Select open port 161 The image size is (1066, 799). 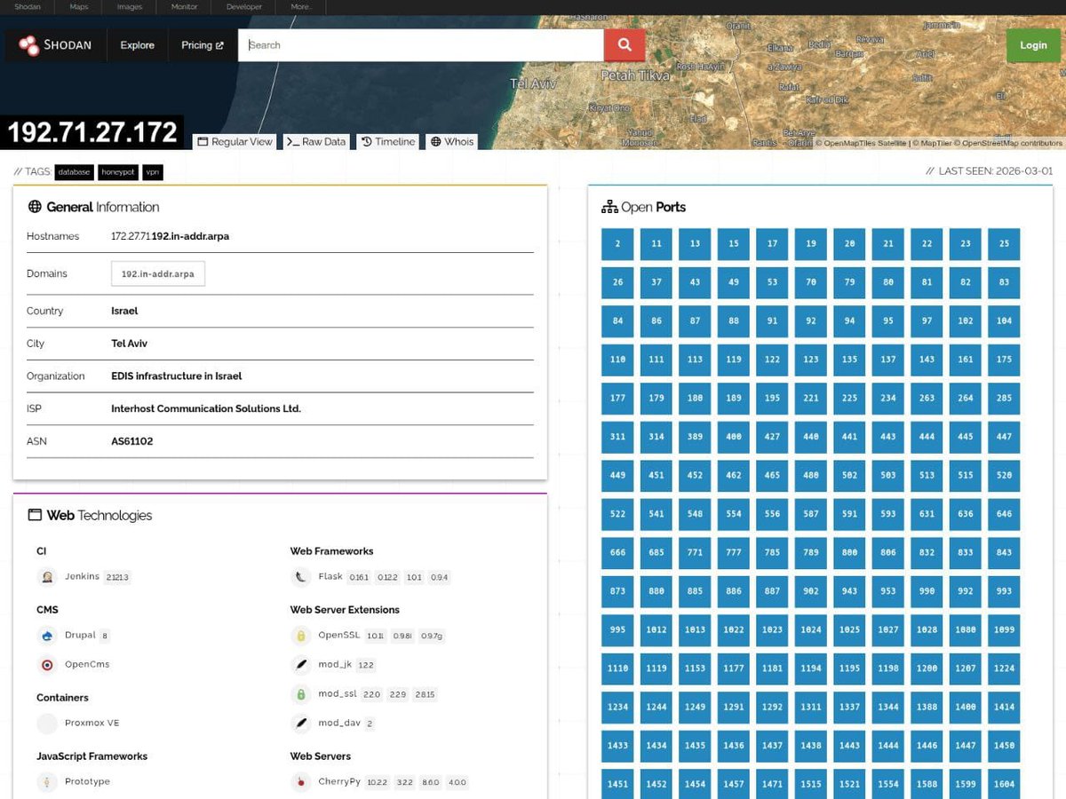(x=966, y=360)
